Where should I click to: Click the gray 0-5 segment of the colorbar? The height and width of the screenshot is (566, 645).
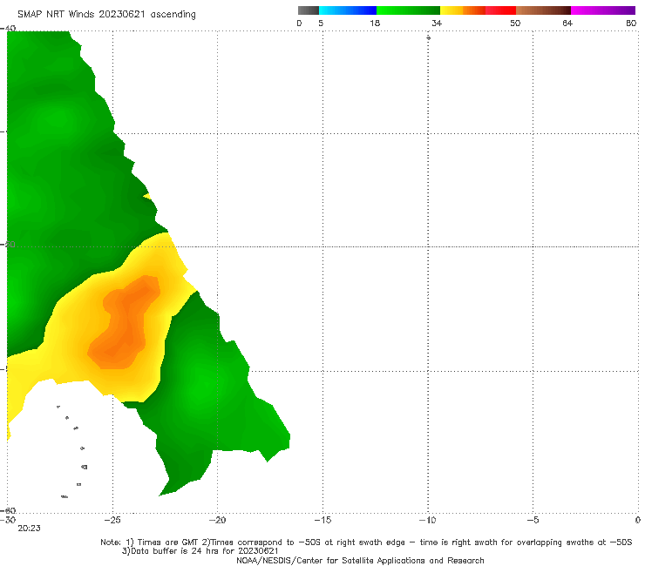point(309,10)
